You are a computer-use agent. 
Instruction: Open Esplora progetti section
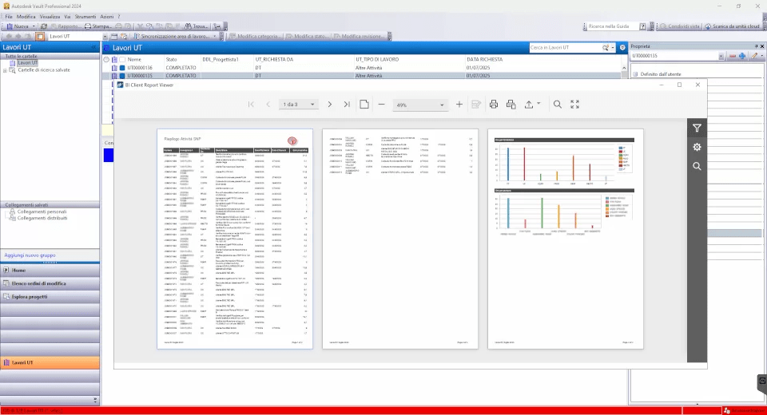point(50,296)
